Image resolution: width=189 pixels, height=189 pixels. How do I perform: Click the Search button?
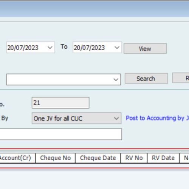[x=146, y=78]
